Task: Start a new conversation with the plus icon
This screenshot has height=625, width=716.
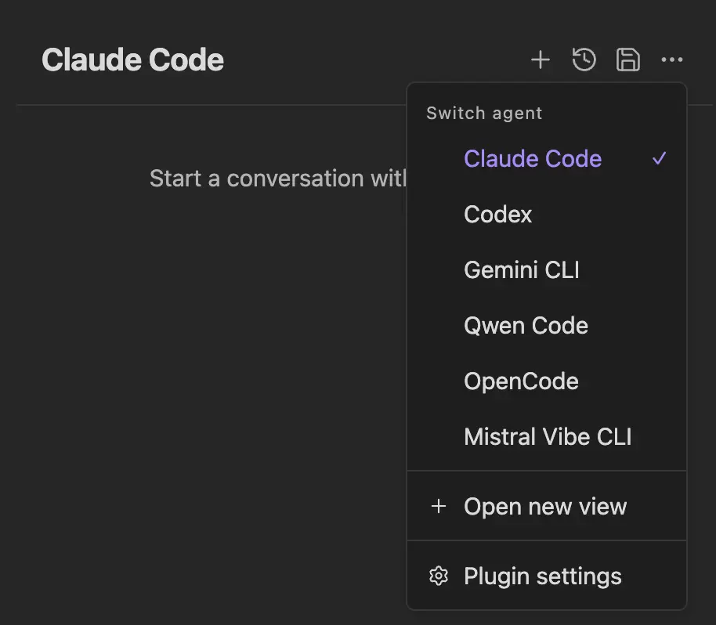Action: [541, 59]
